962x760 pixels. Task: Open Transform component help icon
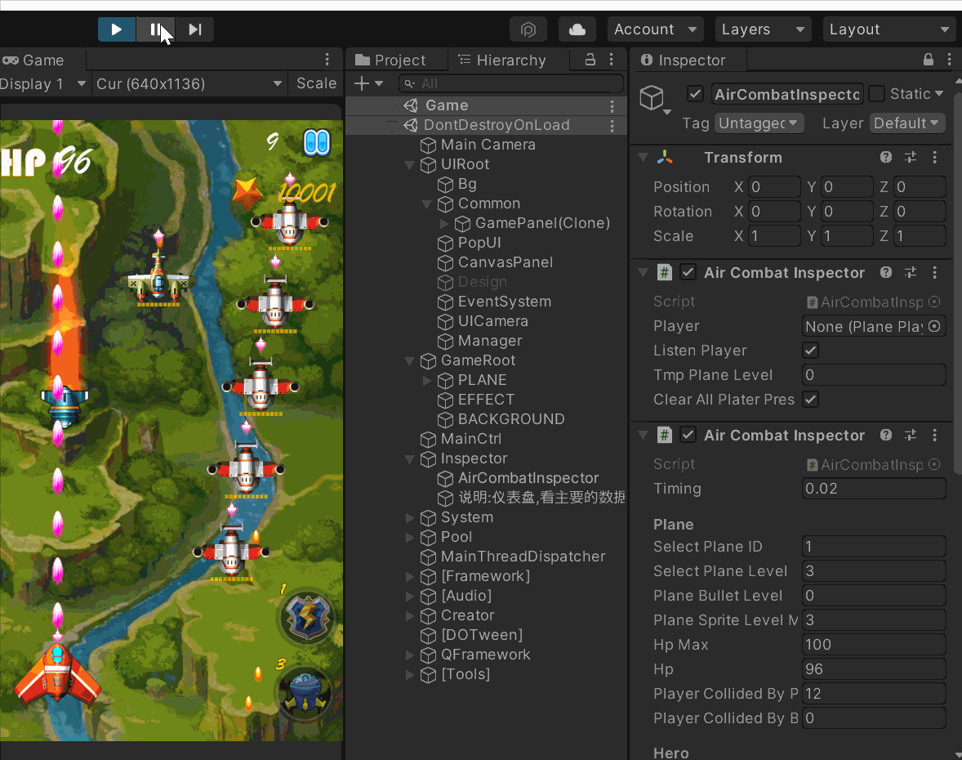(x=885, y=157)
